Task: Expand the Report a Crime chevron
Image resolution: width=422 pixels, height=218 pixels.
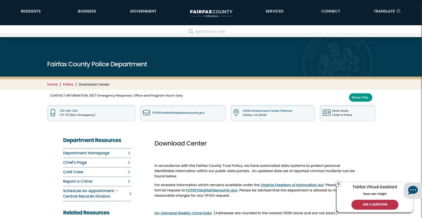Action: point(129,181)
